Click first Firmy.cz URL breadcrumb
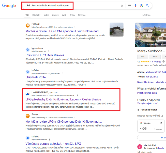The height and width of the screenshot is (153, 166). coord(52,27)
